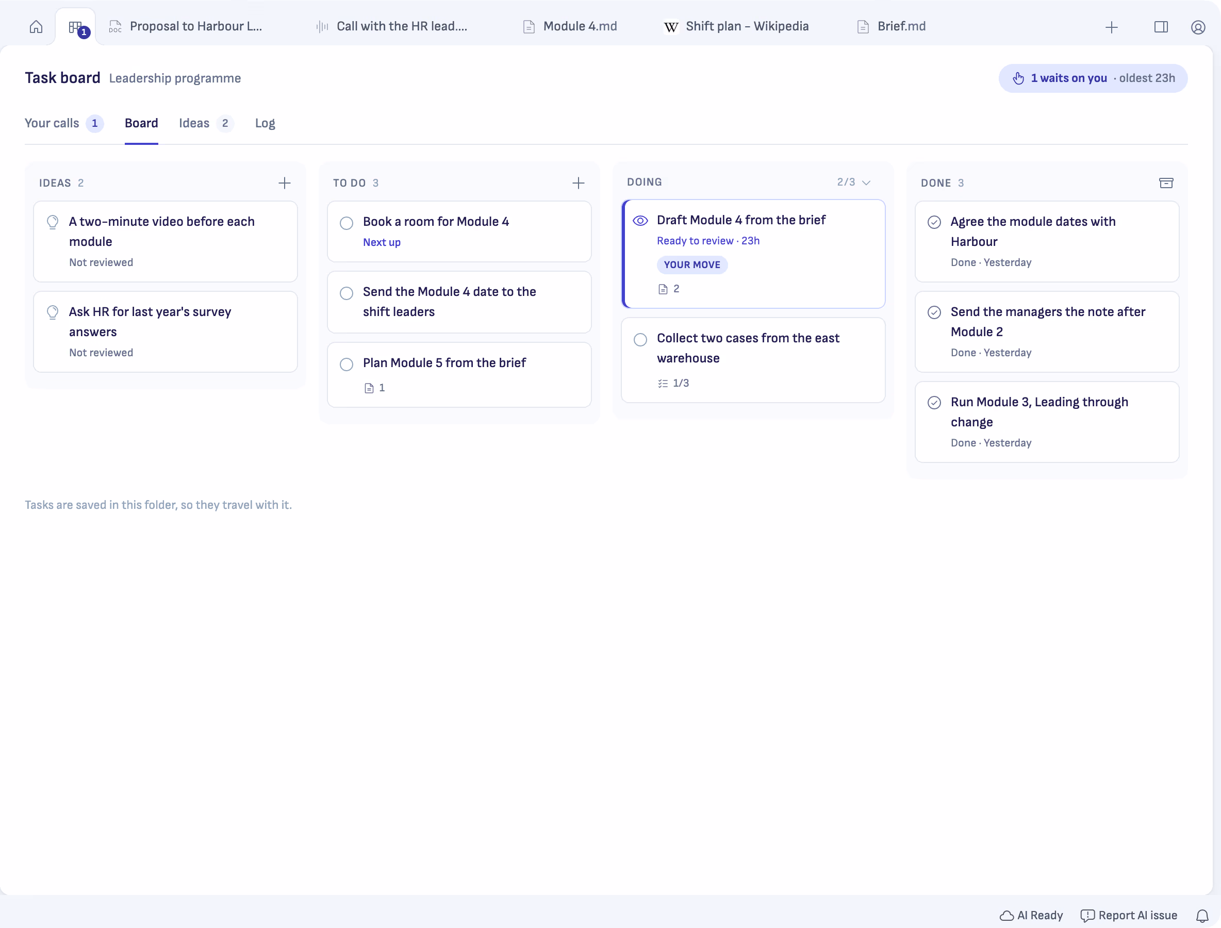
Task: Check off Send the Module 4 date task
Action: click(x=346, y=293)
